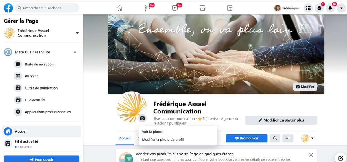The image size is (347, 162).
Task: Select Modifier la photo de profil
Action: 163,139
